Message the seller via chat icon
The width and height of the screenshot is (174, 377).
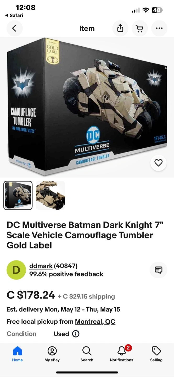tap(159, 270)
